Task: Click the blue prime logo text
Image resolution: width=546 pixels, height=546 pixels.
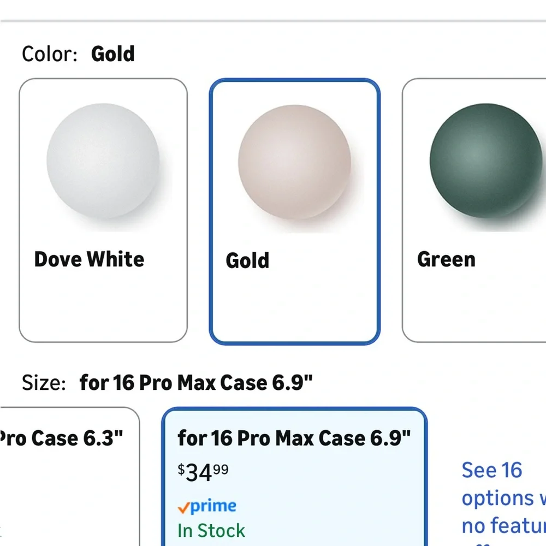Action: tap(213, 506)
